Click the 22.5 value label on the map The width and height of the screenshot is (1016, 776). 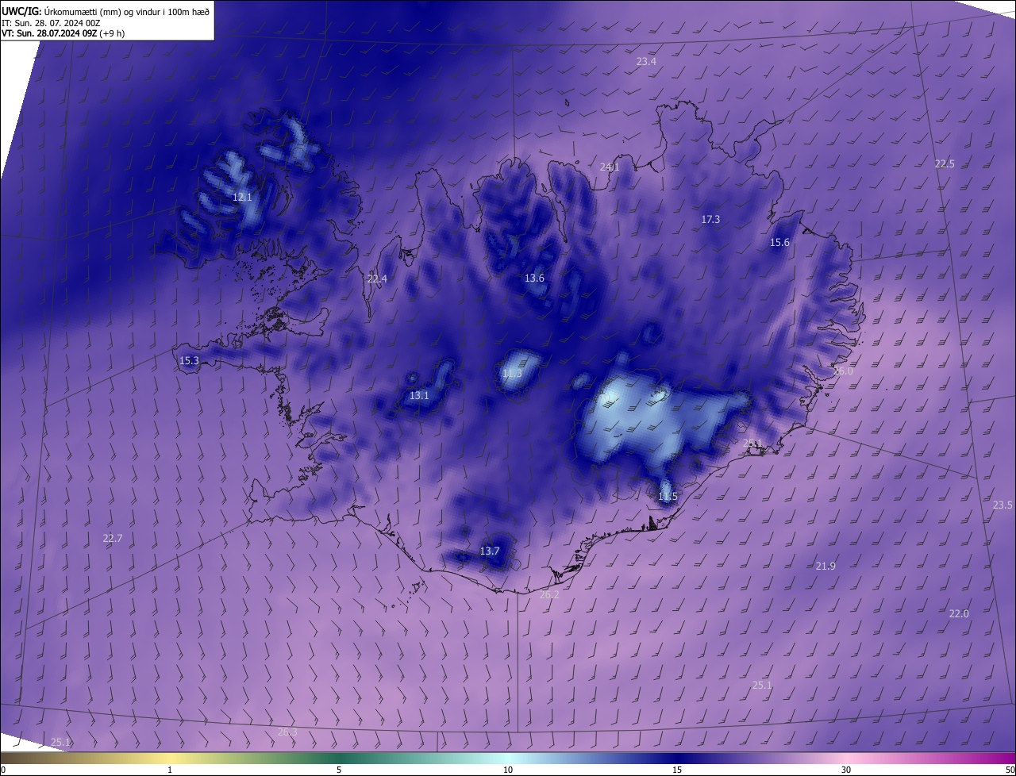click(945, 163)
